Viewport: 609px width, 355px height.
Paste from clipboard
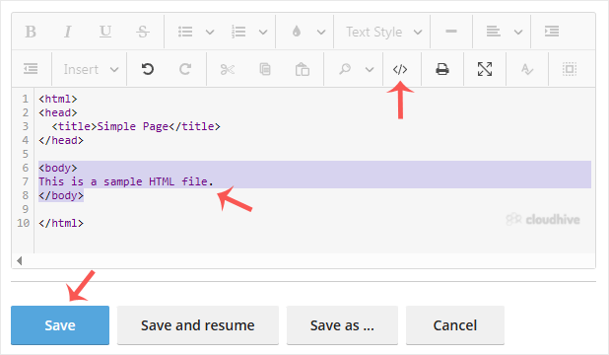[303, 70]
